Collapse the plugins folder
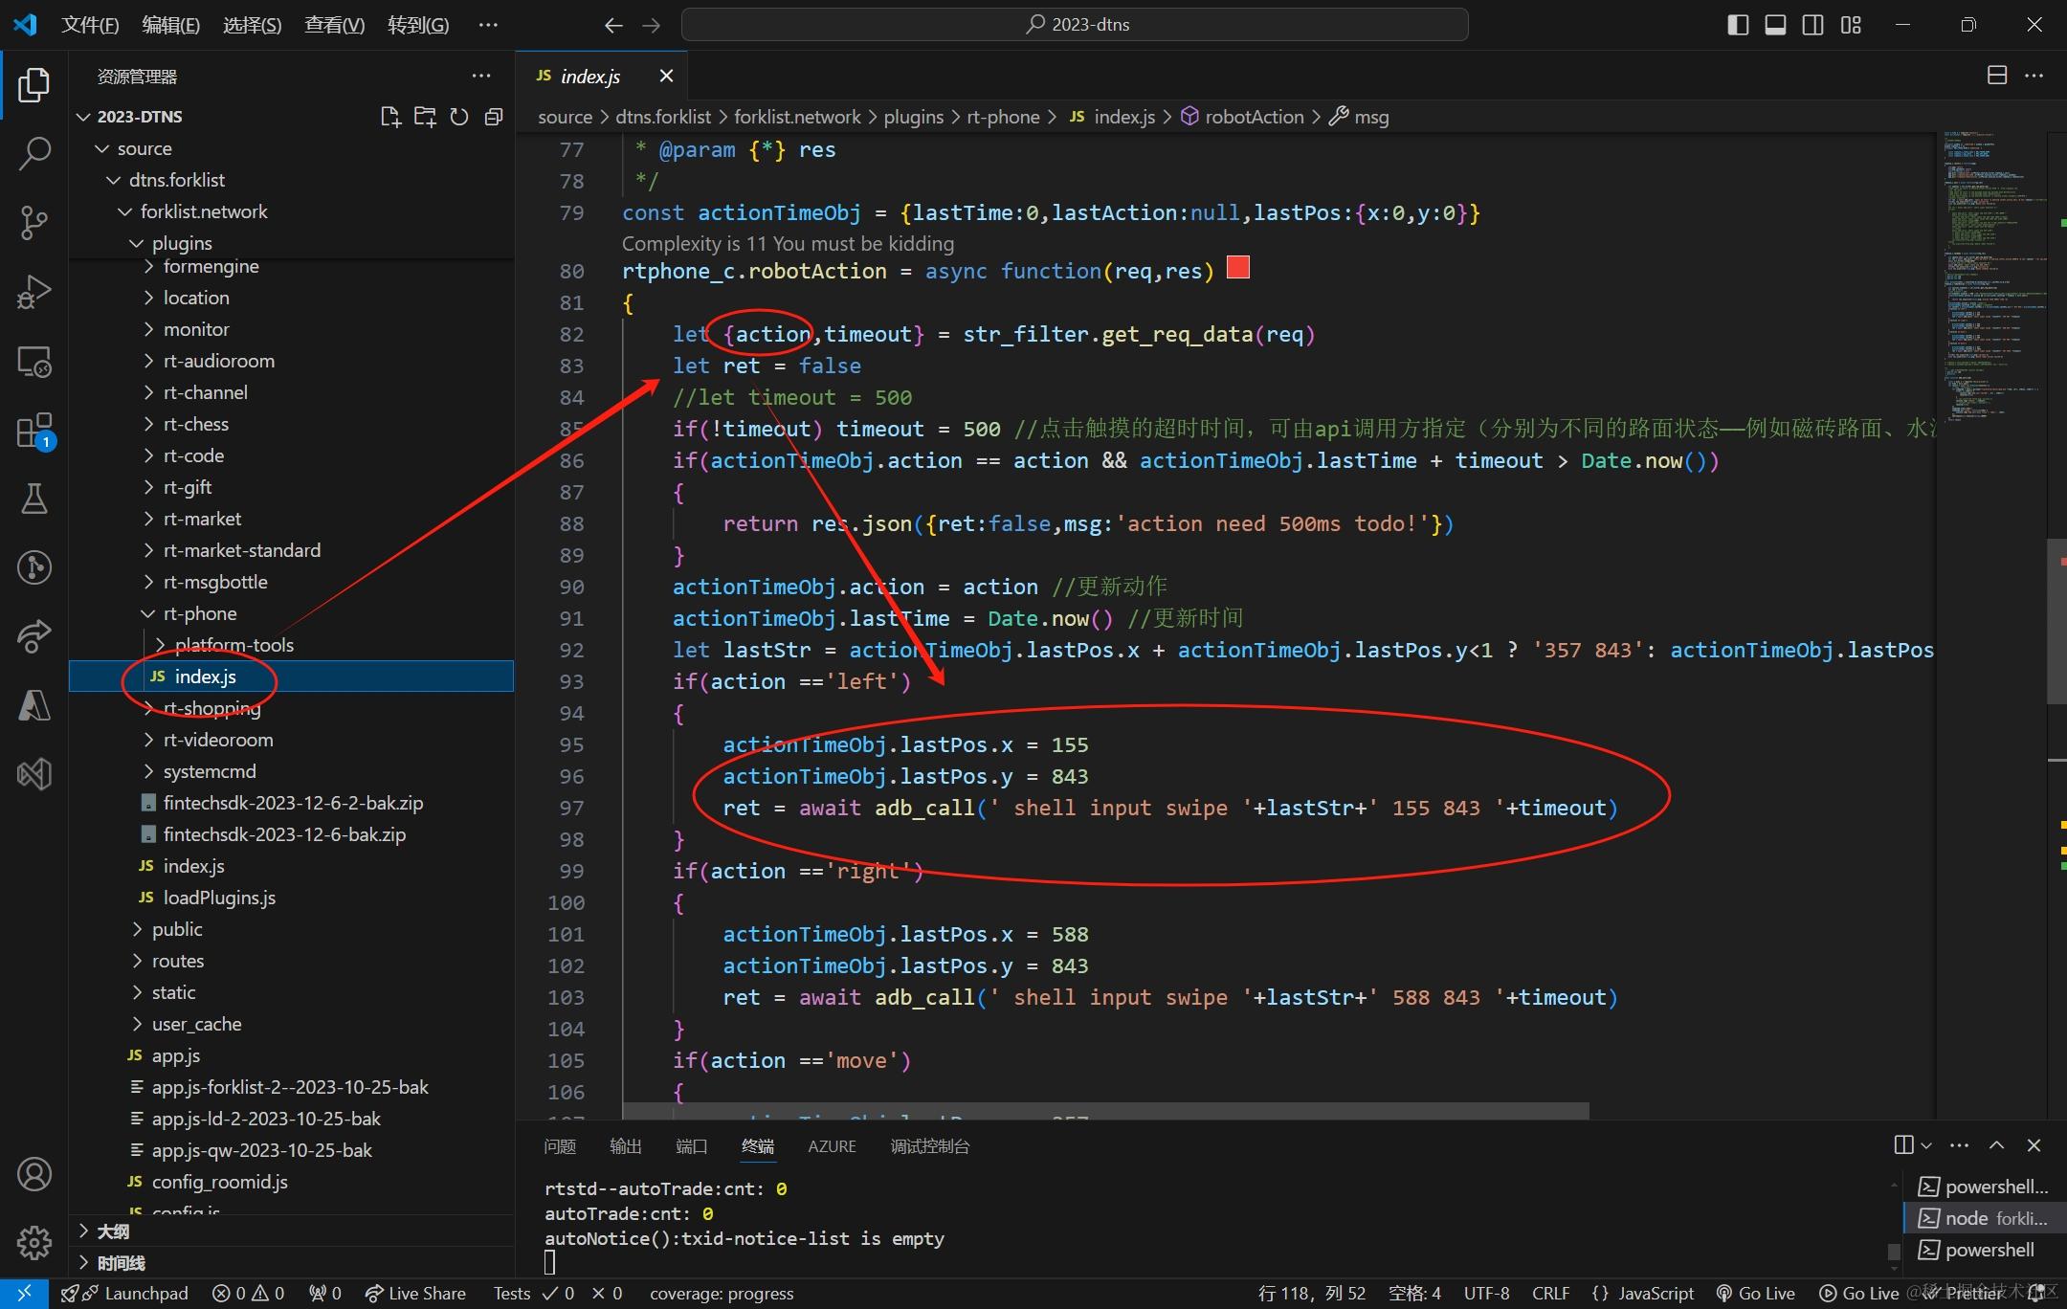This screenshot has height=1309, width=2067. (x=293, y=243)
